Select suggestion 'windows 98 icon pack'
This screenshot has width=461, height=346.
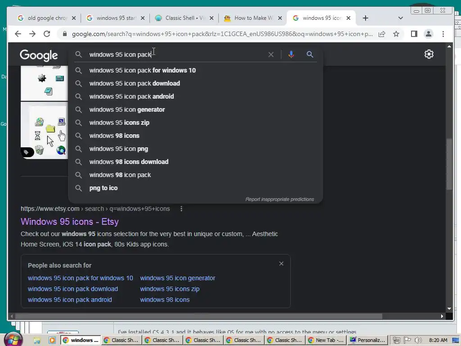point(195,175)
